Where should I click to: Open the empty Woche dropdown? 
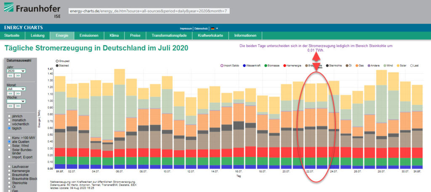[16, 101]
